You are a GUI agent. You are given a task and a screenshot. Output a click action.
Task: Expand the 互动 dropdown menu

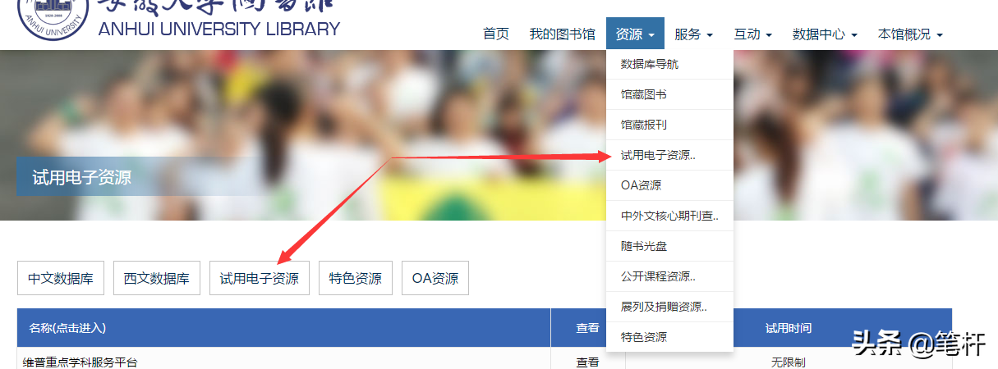coord(752,34)
